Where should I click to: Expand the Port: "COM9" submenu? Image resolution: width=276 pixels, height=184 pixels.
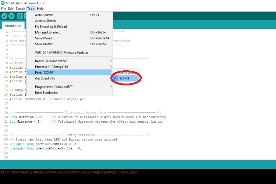[70, 72]
